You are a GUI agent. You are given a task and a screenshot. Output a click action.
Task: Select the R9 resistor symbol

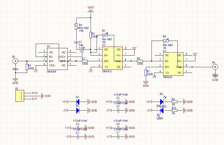pos(174,102)
